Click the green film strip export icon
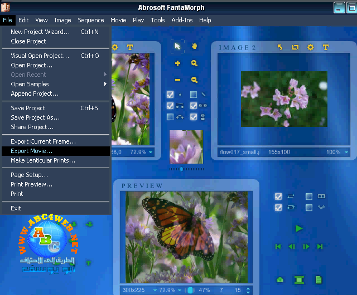Viewport: 357px width, 295px height. coord(299,280)
